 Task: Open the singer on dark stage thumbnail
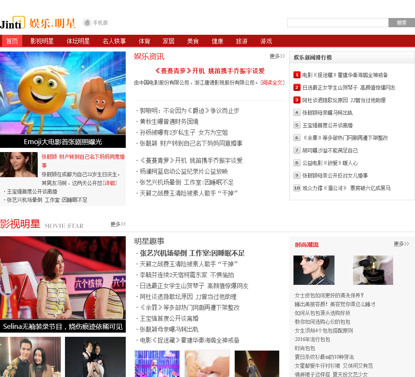click(257, 364)
